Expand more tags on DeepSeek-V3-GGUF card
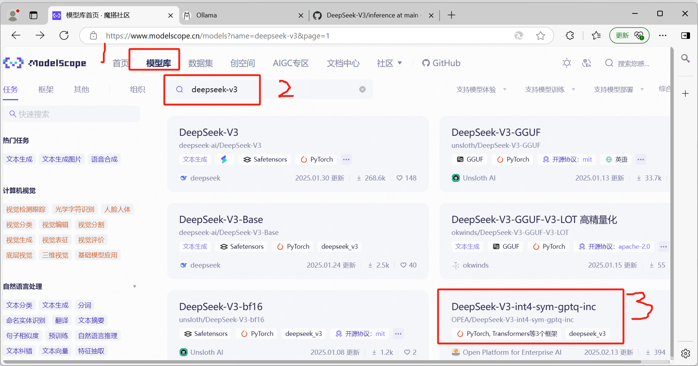The image size is (698, 366). coord(641,159)
